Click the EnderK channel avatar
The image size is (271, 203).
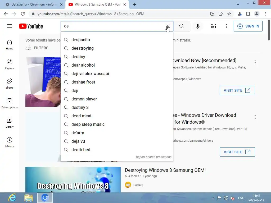[128, 185]
